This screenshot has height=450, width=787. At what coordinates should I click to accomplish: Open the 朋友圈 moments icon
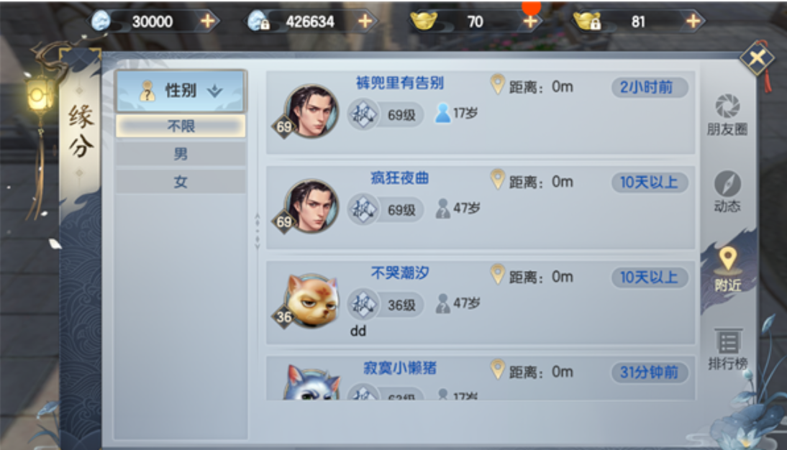[727, 115]
